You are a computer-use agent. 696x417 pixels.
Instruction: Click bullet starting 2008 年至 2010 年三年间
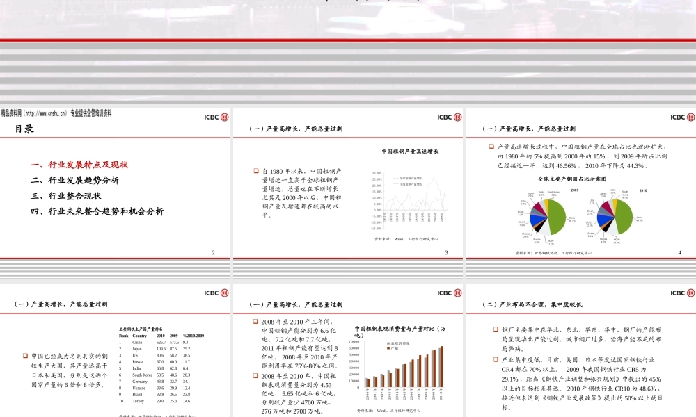[300, 344]
